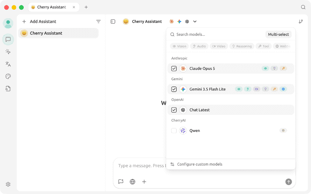Viewport: 311px width, 194px height.
Task: Click the reasoning bulb badge on Gemini 3.5 Flash Lite
Action: pos(266,89)
